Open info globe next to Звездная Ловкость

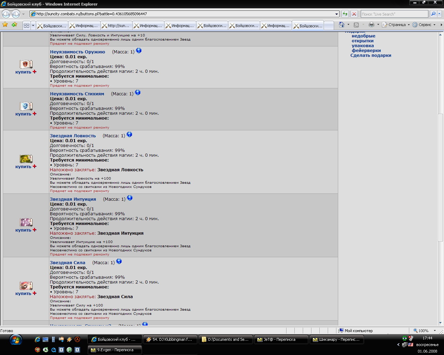coord(129,135)
